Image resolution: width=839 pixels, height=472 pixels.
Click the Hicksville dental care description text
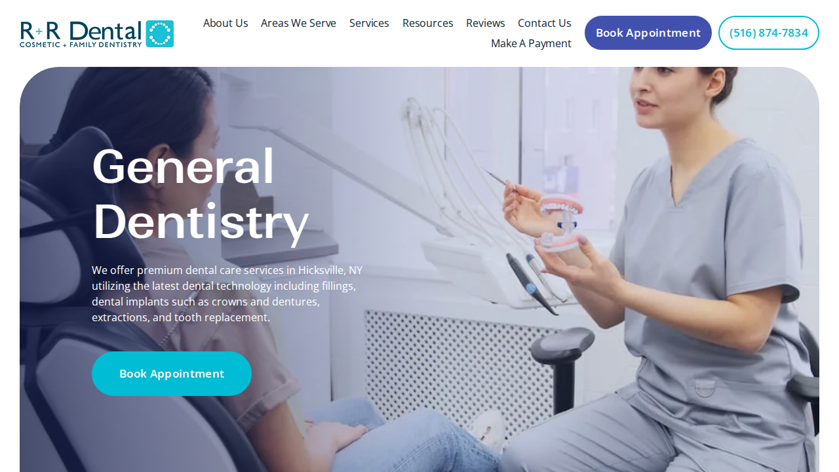pyautogui.click(x=227, y=294)
